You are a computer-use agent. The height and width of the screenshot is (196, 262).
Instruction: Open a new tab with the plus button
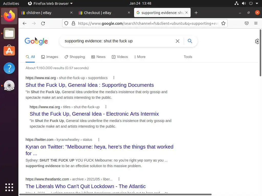(196, 13)
